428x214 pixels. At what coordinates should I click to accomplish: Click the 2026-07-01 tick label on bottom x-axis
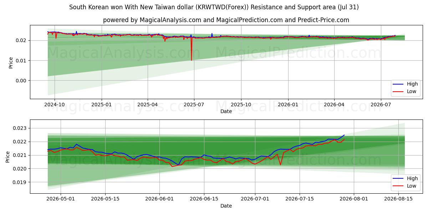[x=256, y=199]
